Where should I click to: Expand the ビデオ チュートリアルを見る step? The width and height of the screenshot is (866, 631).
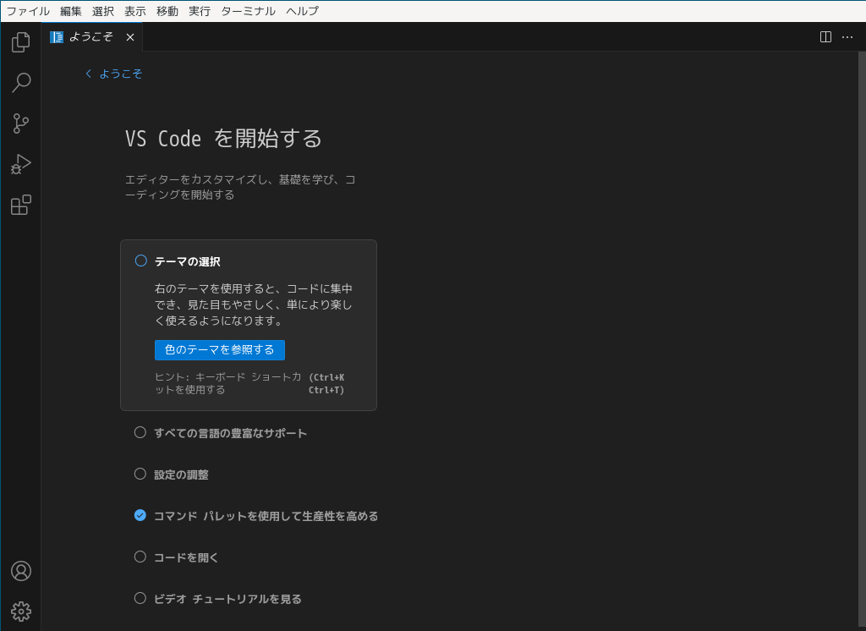click(x=227, y=599)
